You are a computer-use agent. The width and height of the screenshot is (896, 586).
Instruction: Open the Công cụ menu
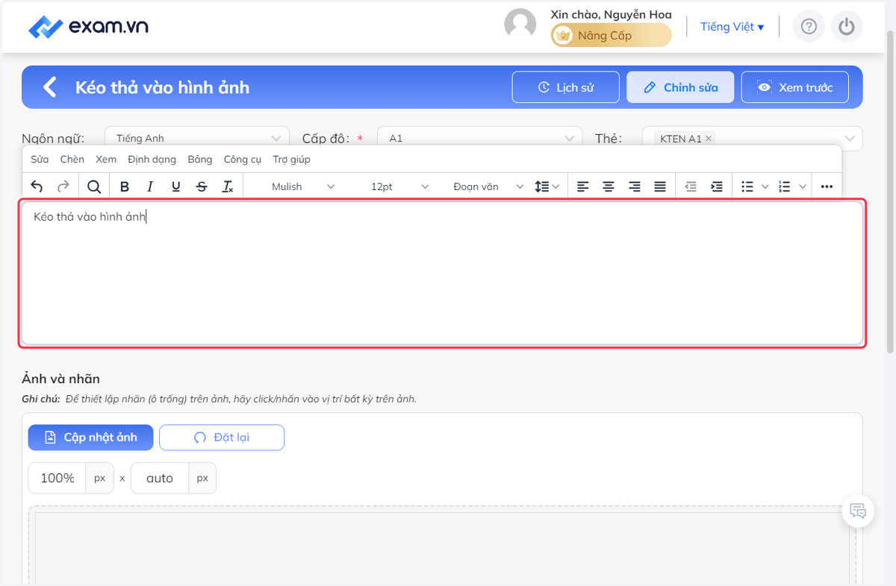[243, 159]
